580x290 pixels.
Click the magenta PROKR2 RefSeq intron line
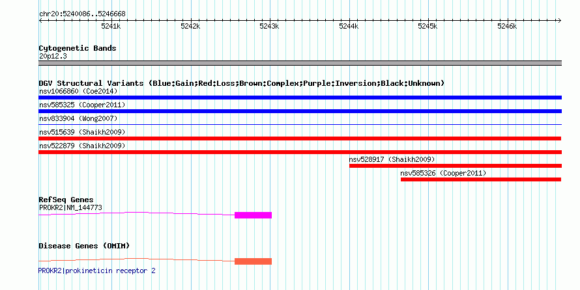(136, 213)
